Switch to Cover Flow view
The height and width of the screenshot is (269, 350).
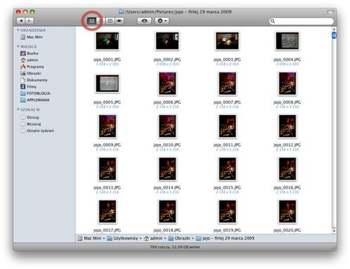119,21
